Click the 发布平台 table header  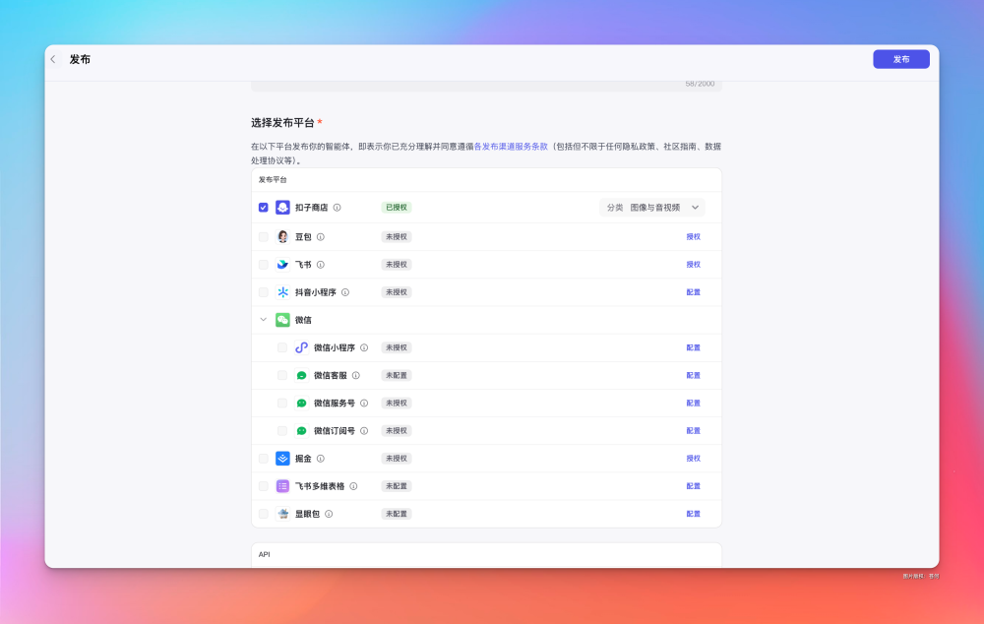[273, 179]
